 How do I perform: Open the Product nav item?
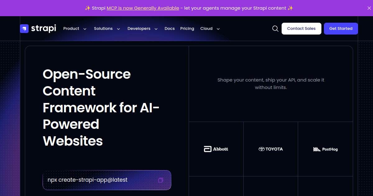[x=71, y=29]
